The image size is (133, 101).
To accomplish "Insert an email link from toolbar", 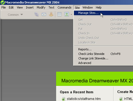I will pos(44,14).
